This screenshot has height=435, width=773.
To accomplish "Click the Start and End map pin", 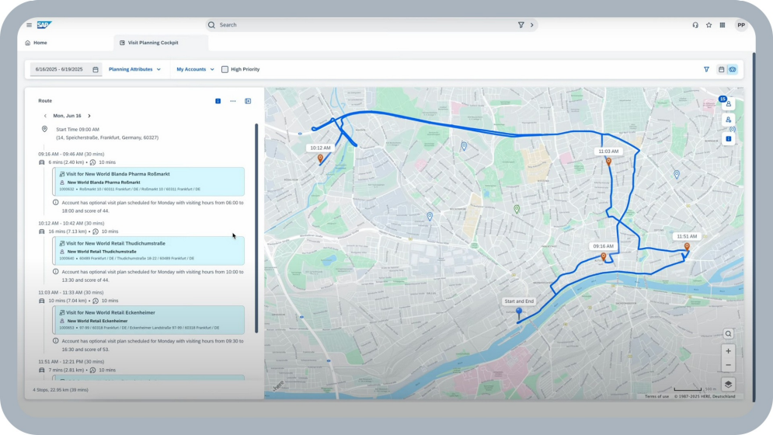I will click(x=519, y=312).
